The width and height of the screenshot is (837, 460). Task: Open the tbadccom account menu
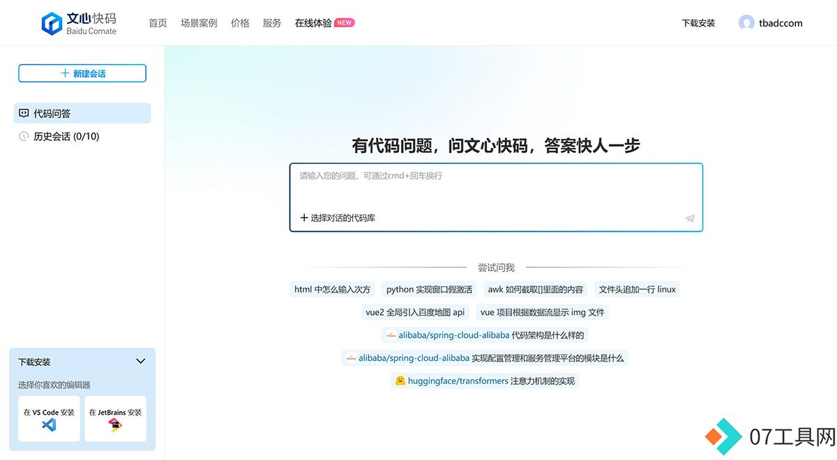[x=781, y=23]
